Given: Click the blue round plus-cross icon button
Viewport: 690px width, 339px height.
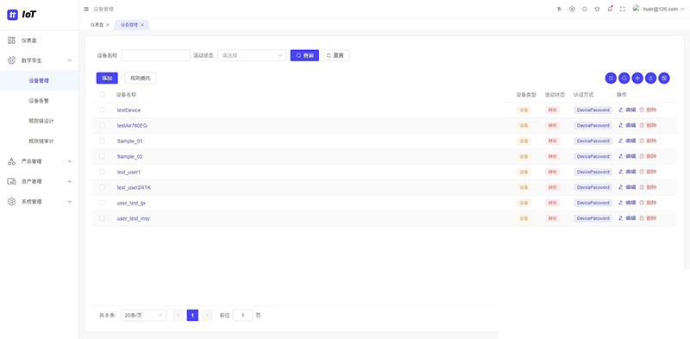Looking at the screenshot, I should click(x=637, y=78).
